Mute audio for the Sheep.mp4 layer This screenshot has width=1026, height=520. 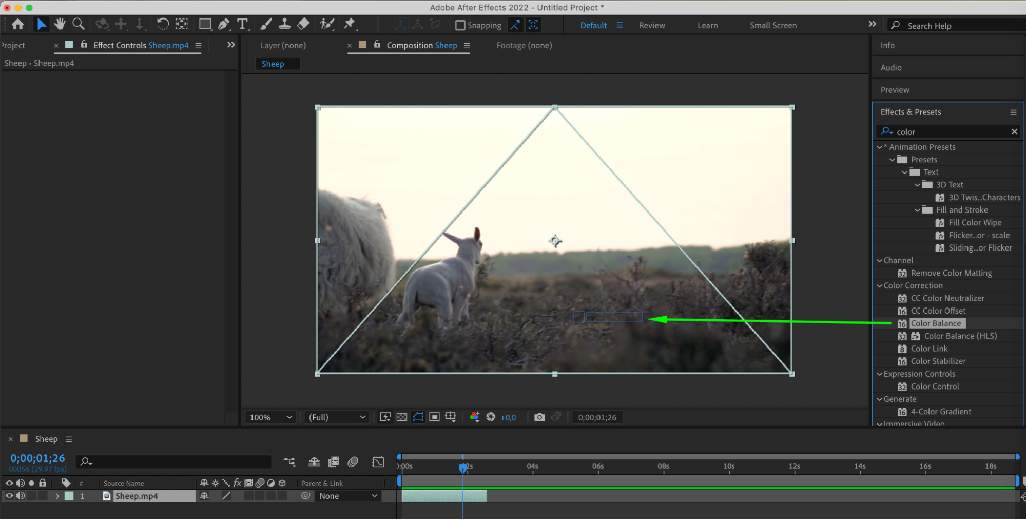pyautogui.click(x=21, y=496)
